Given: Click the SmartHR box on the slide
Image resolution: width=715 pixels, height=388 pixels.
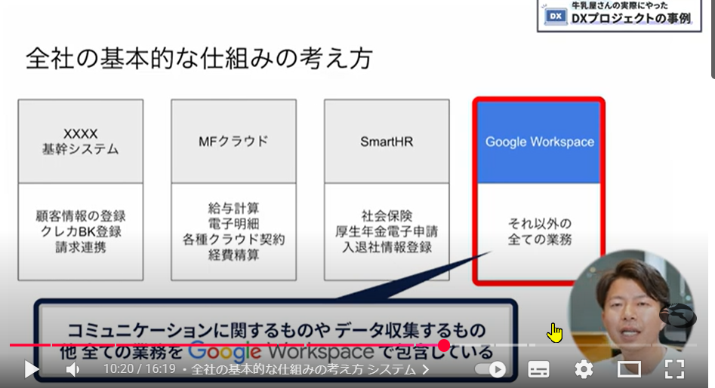Looking at the screenshot, I should click(387, 142).
